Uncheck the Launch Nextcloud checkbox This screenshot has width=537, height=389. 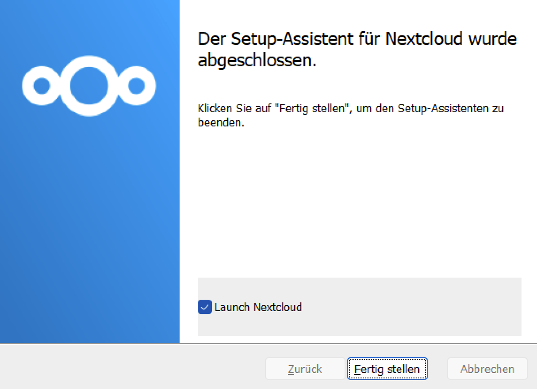204,307
